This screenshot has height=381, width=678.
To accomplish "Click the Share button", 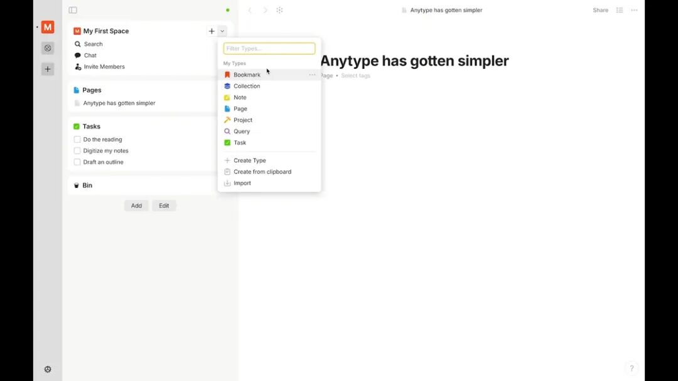I will click(600, 10).
